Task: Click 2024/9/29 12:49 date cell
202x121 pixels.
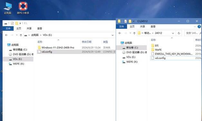Action: [x=91, y=52]
